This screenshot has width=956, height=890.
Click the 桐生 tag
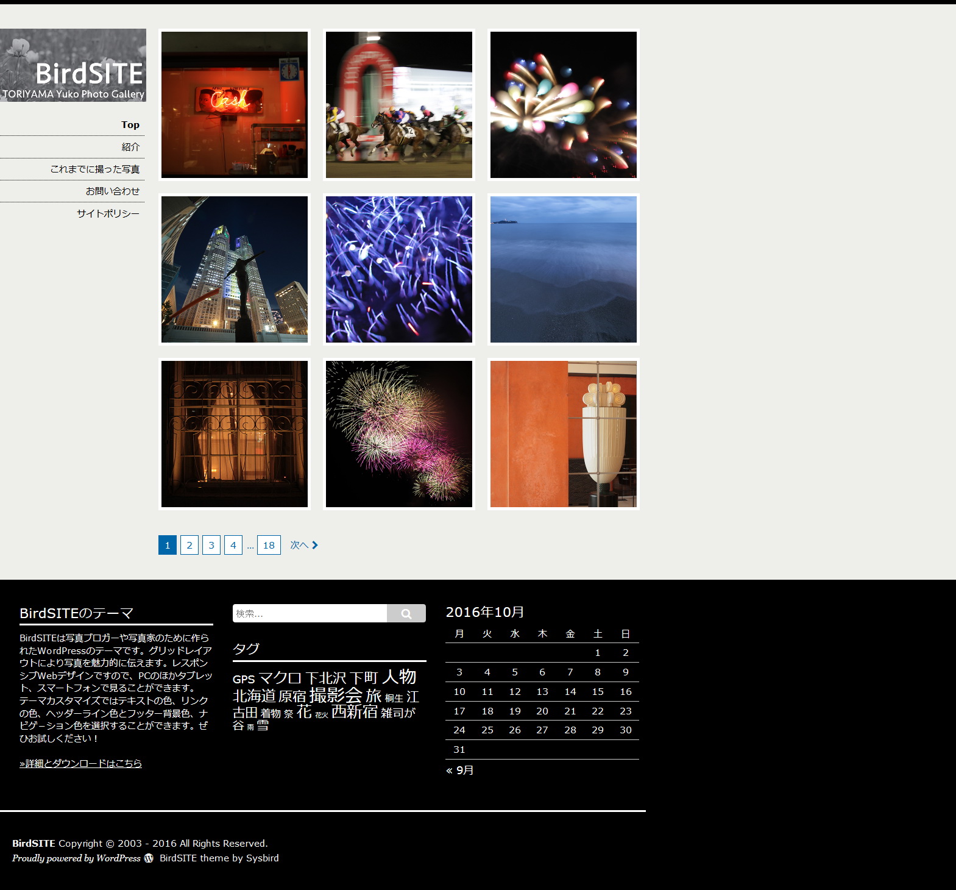[x=394, y=698]
